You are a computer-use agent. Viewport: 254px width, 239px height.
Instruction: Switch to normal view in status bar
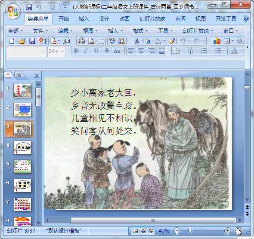[135, 231]
